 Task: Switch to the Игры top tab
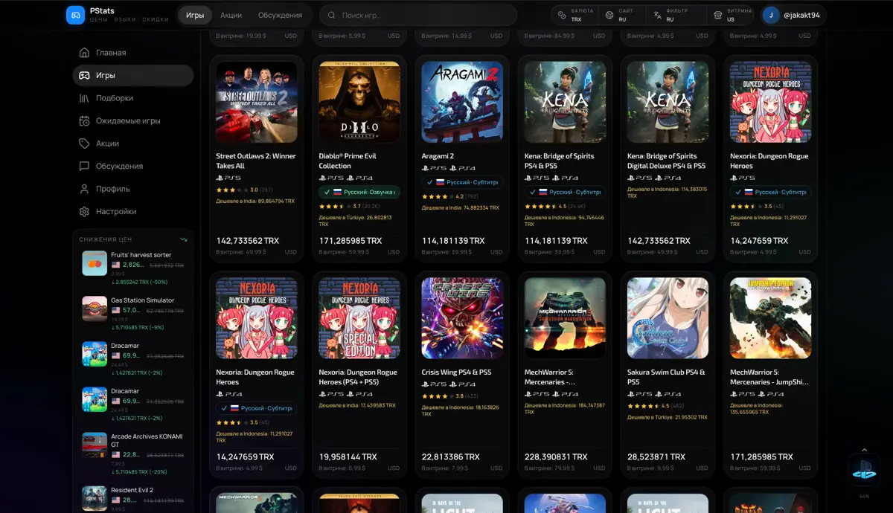click(x=195, y=15)
